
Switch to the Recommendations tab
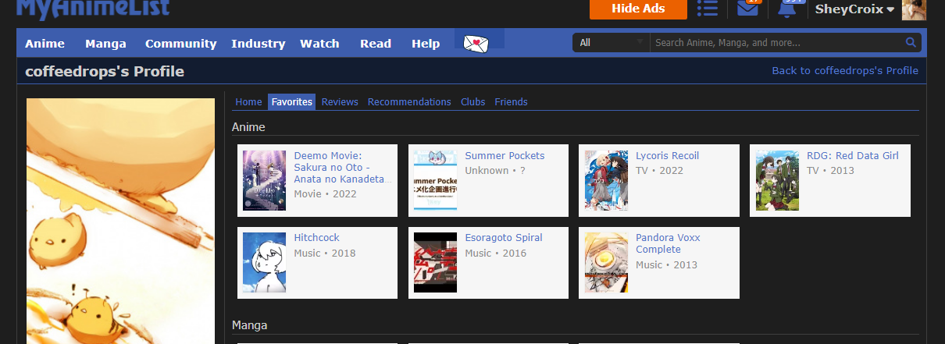coord(409,102)
